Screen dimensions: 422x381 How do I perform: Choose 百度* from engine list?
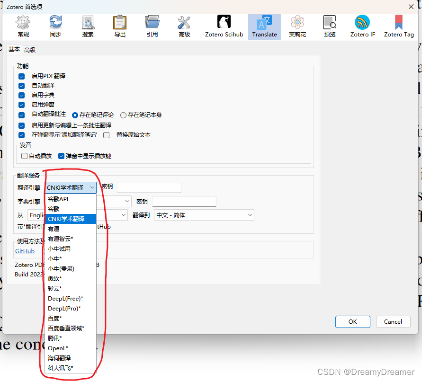(71, 319)
